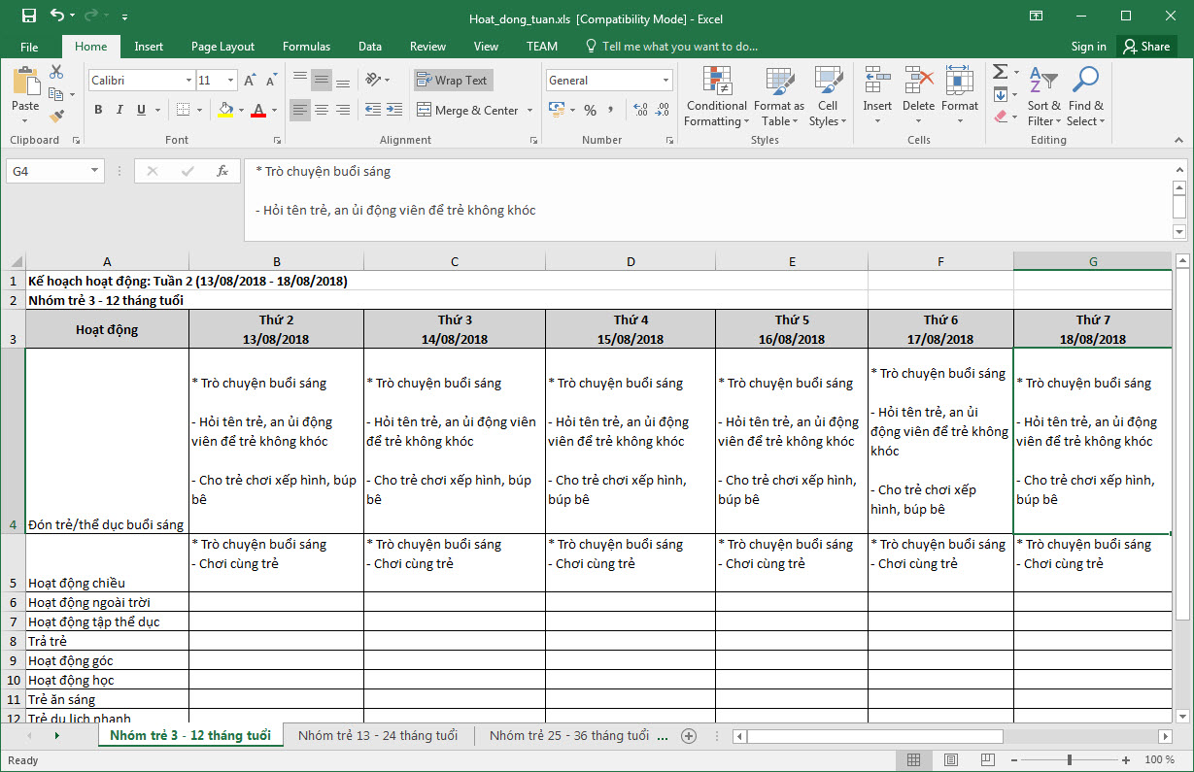Open the font name Calibri dropdown
Viewport: 1194px width, 772px height.
tap(188, 81)
